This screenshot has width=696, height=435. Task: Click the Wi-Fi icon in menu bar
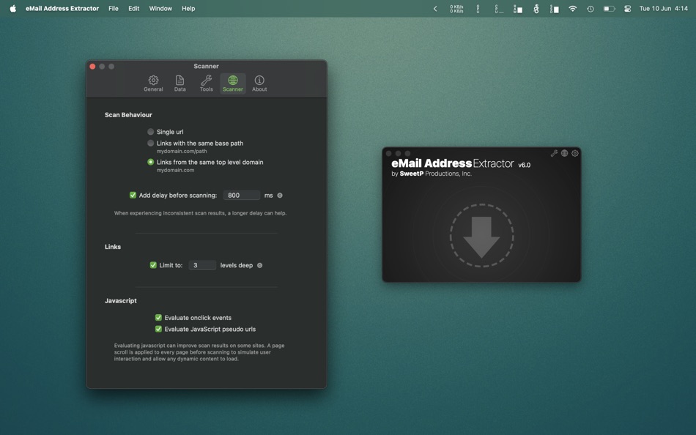(573, 9)
